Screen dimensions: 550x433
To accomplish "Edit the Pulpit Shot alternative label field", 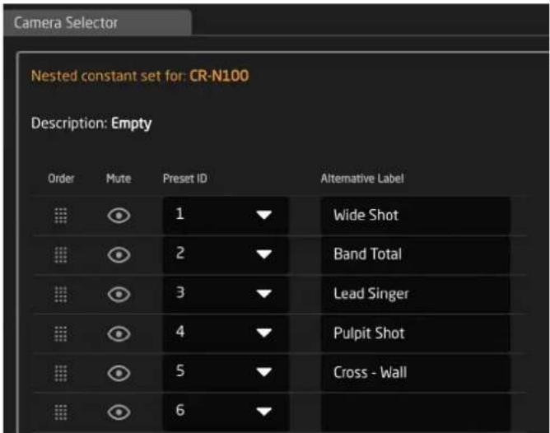I will (416, 333).
